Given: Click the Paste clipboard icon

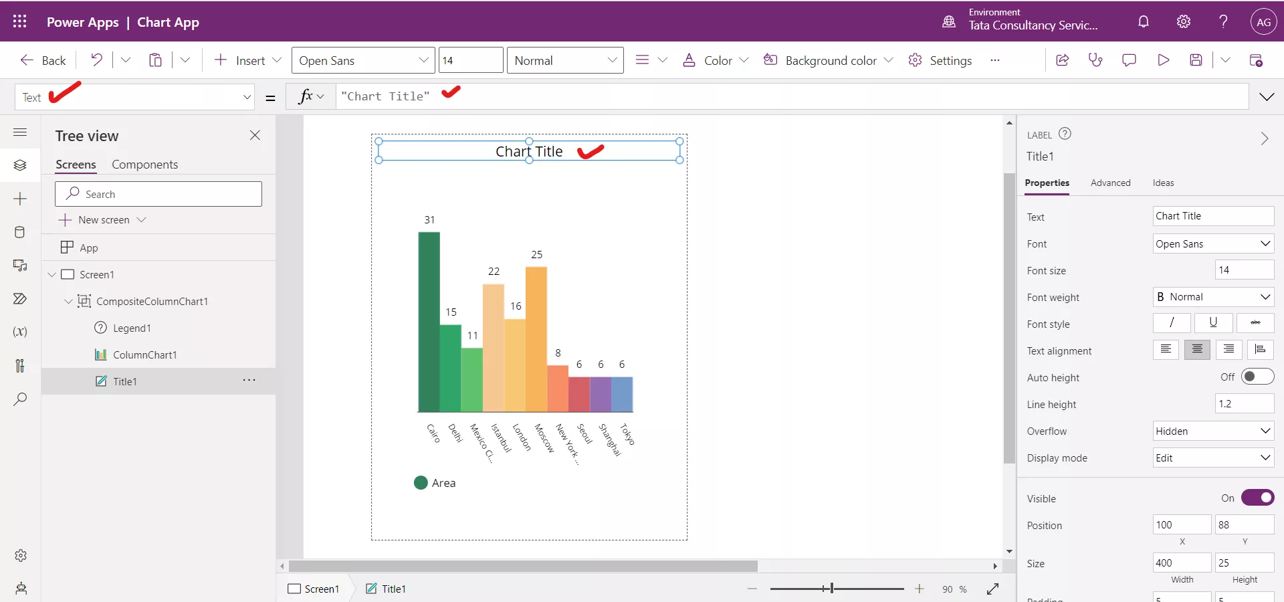Looking at the screenshot, I should tap(155, 60).
